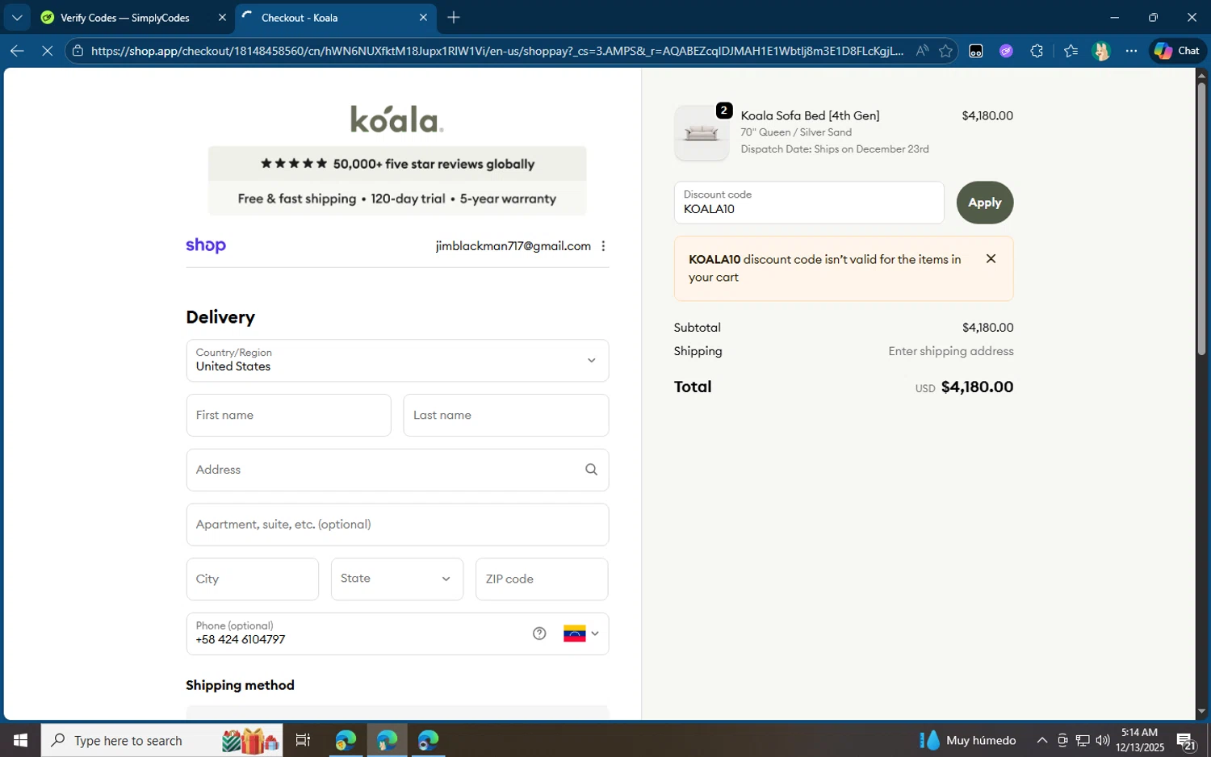
Task: Open Task View on the taskbar
Action: click(x=303, y=740)
